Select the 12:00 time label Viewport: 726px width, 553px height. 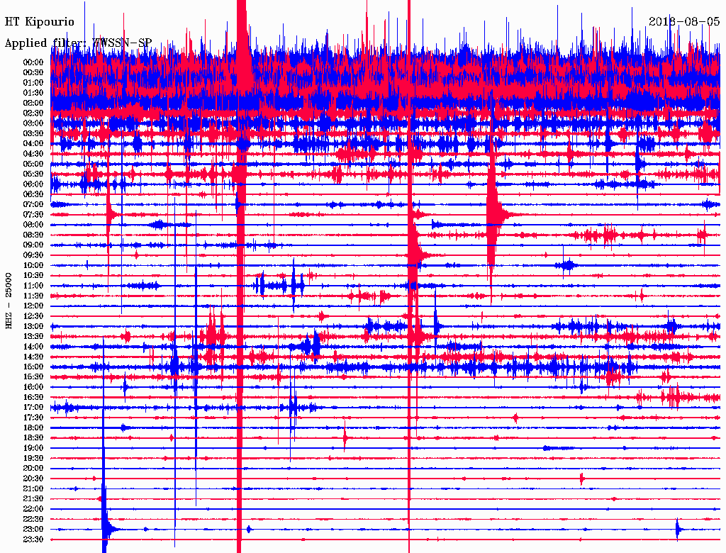pos(33,306)
